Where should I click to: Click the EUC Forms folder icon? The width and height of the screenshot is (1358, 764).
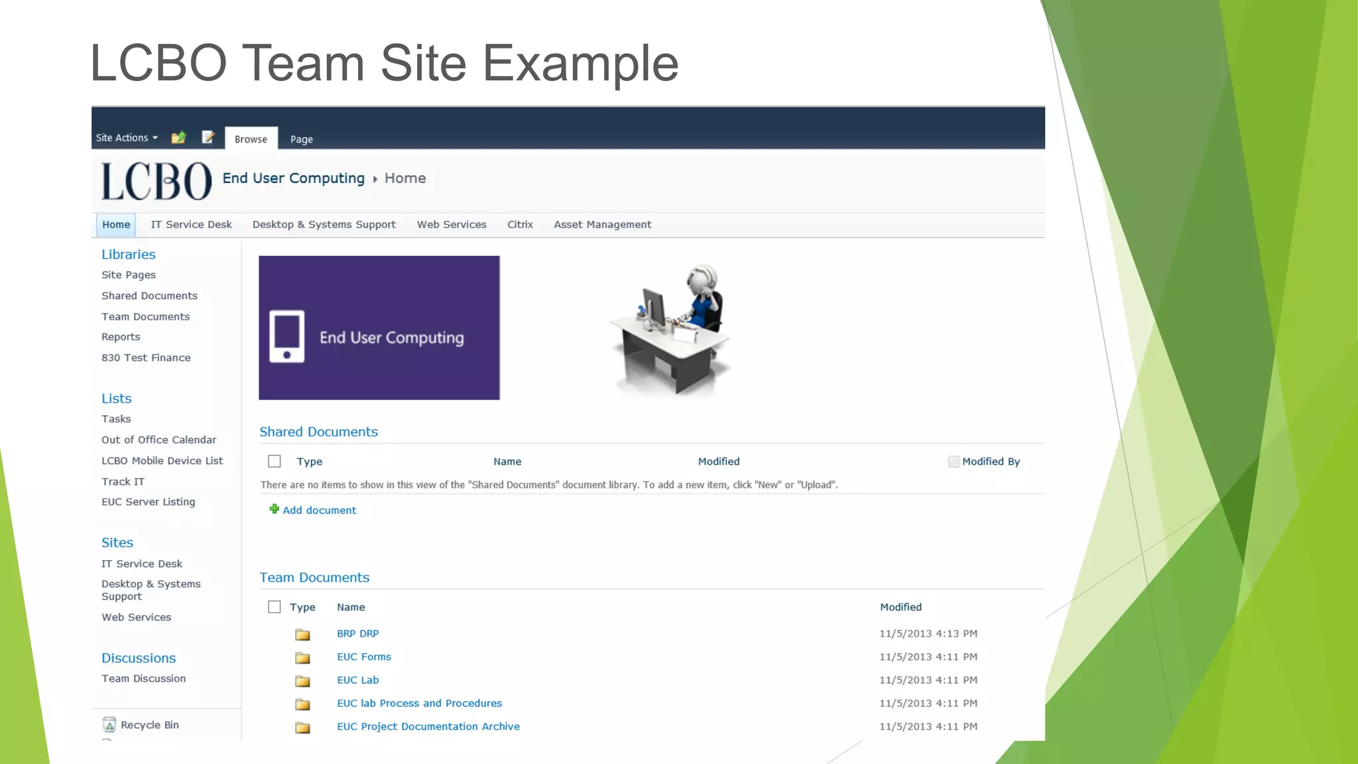(x=302, y=658)
